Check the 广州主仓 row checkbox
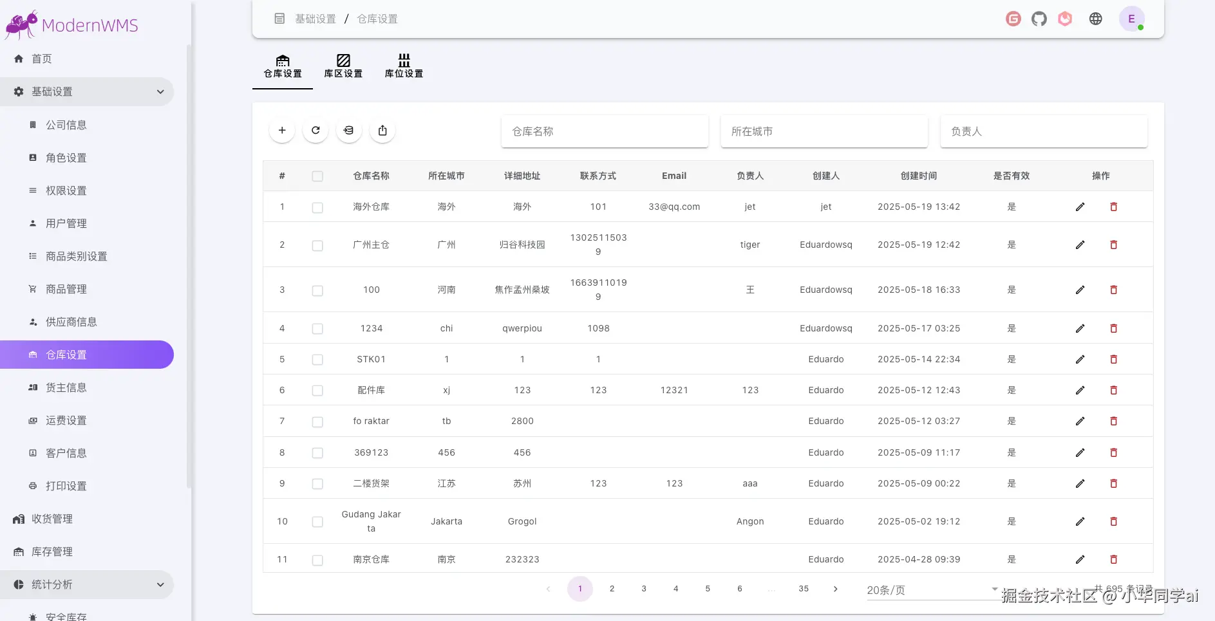Screen dimensions: 1215x621 coord(317,245)
